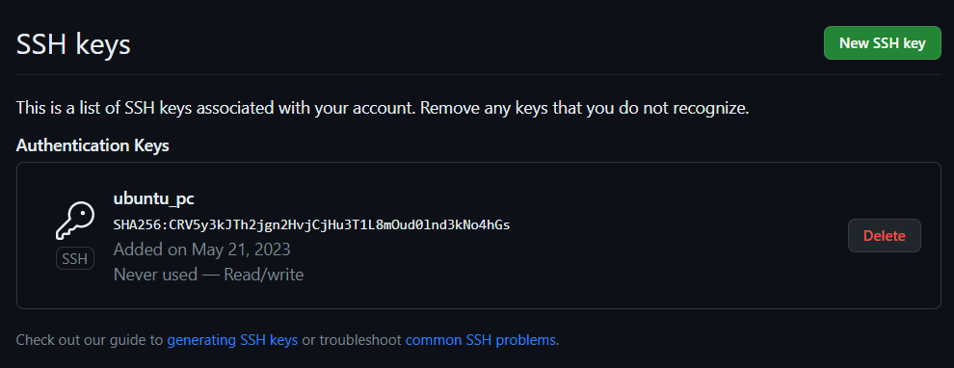This screenshot has width=954, height=368.
Task: Click the SSH badge under the key icon
Action: [75, 259]
